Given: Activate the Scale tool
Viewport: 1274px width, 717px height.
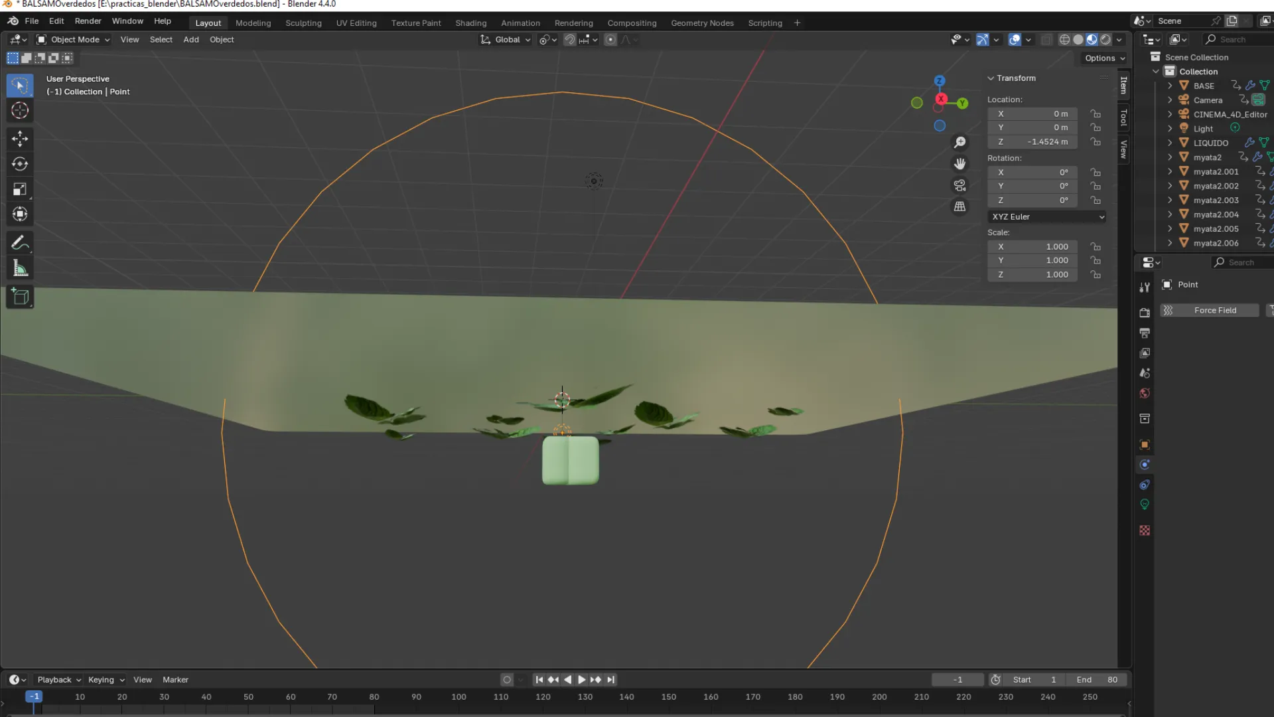Looking at the screenshot, I should pyautogui.click(x=20, y=189).
